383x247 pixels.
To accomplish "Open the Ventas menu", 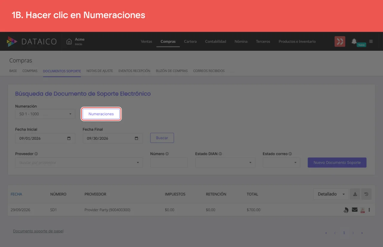I will point(147,42).
